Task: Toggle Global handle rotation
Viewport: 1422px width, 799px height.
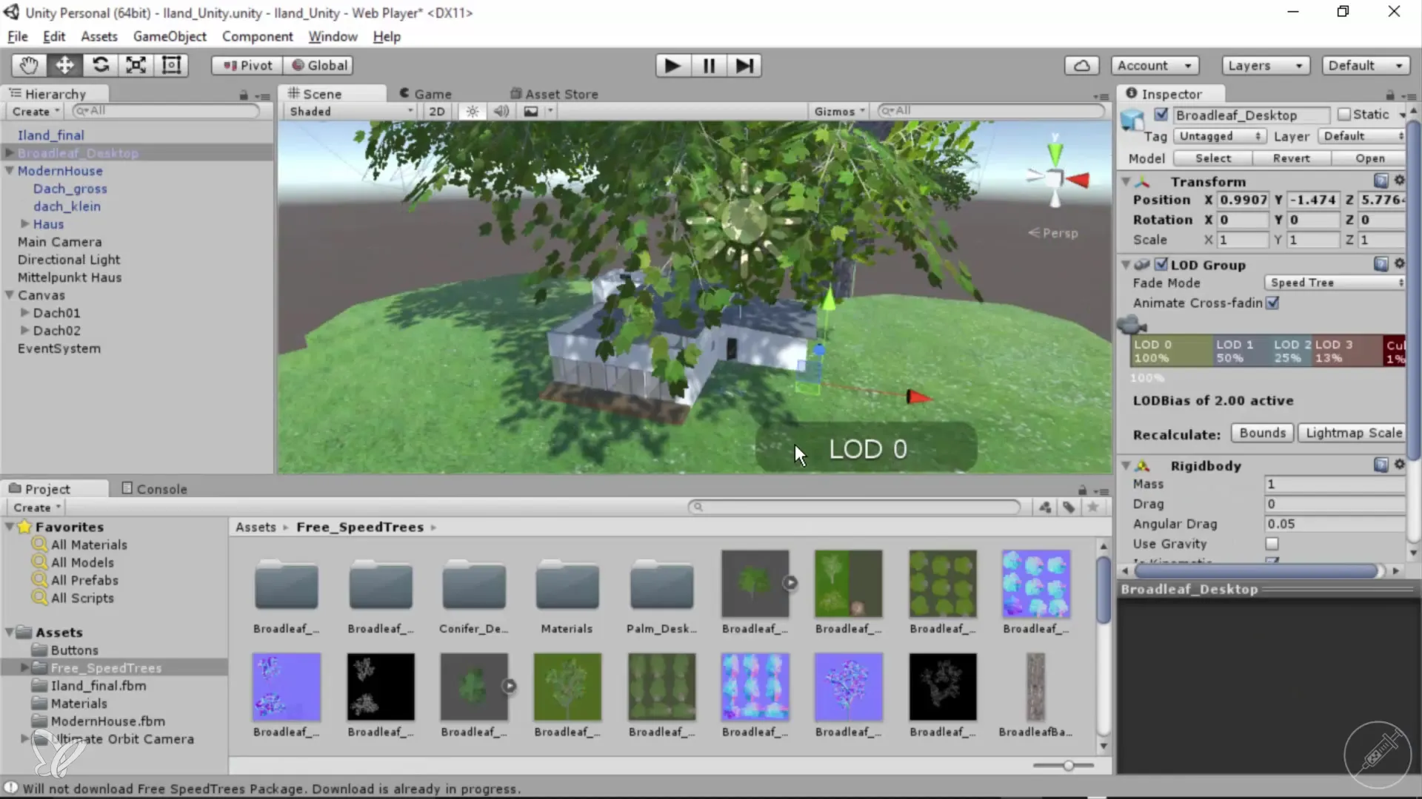Action: pos(319,65)
